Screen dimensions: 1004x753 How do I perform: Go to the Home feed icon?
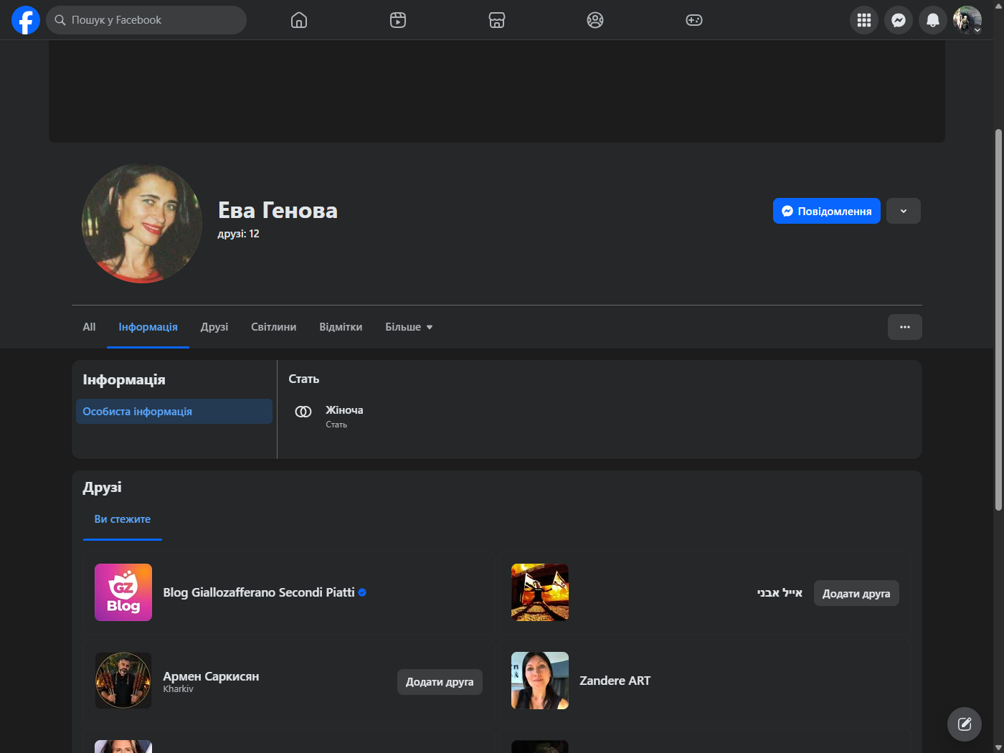point(299,20)
